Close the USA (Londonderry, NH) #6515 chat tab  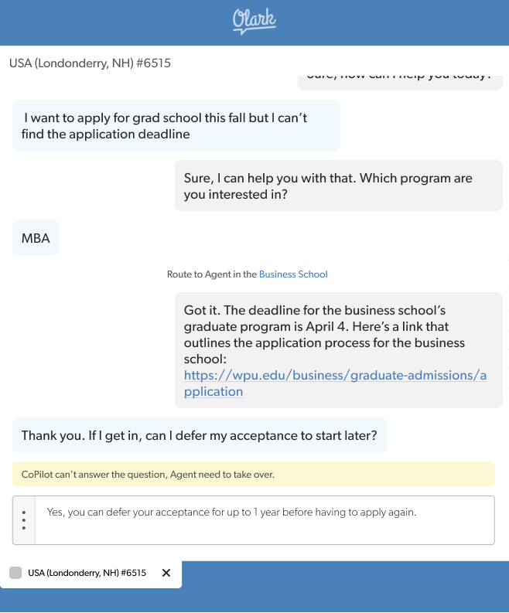[x=166, y=573]
